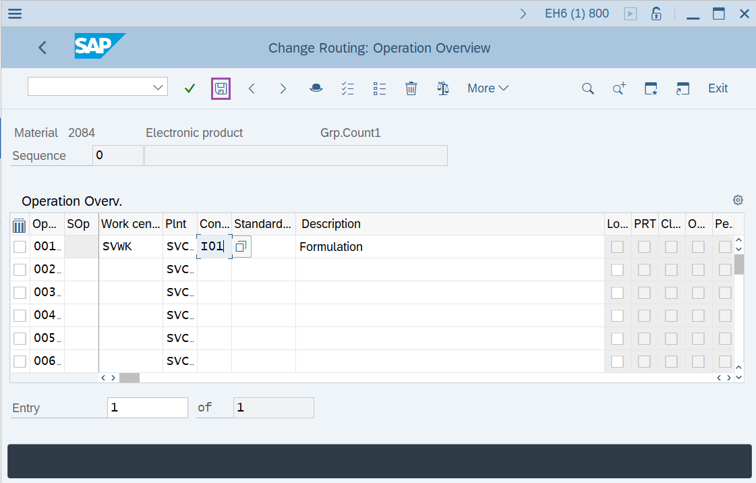Screen dimensions: 756x483
Task: Expand the command field dropdown
Action: pos(157,86)
